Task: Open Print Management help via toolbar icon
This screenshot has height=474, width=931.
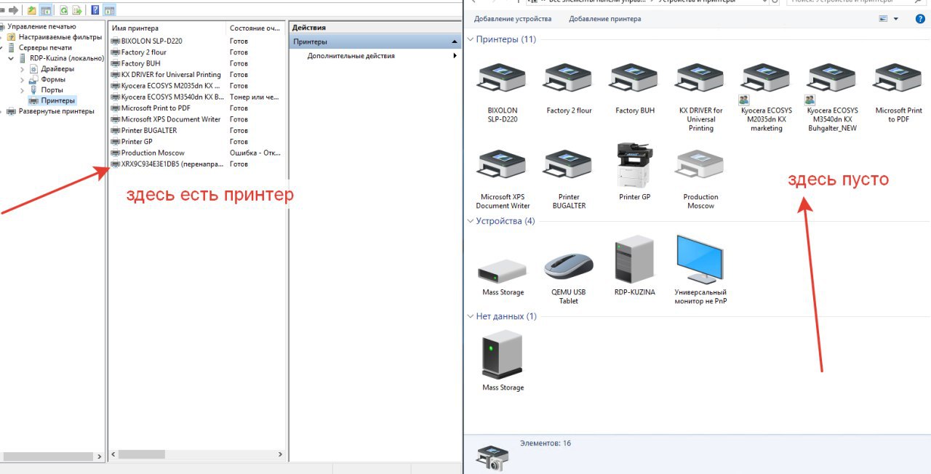Action: pyautogui.click(x=95, y=10)
